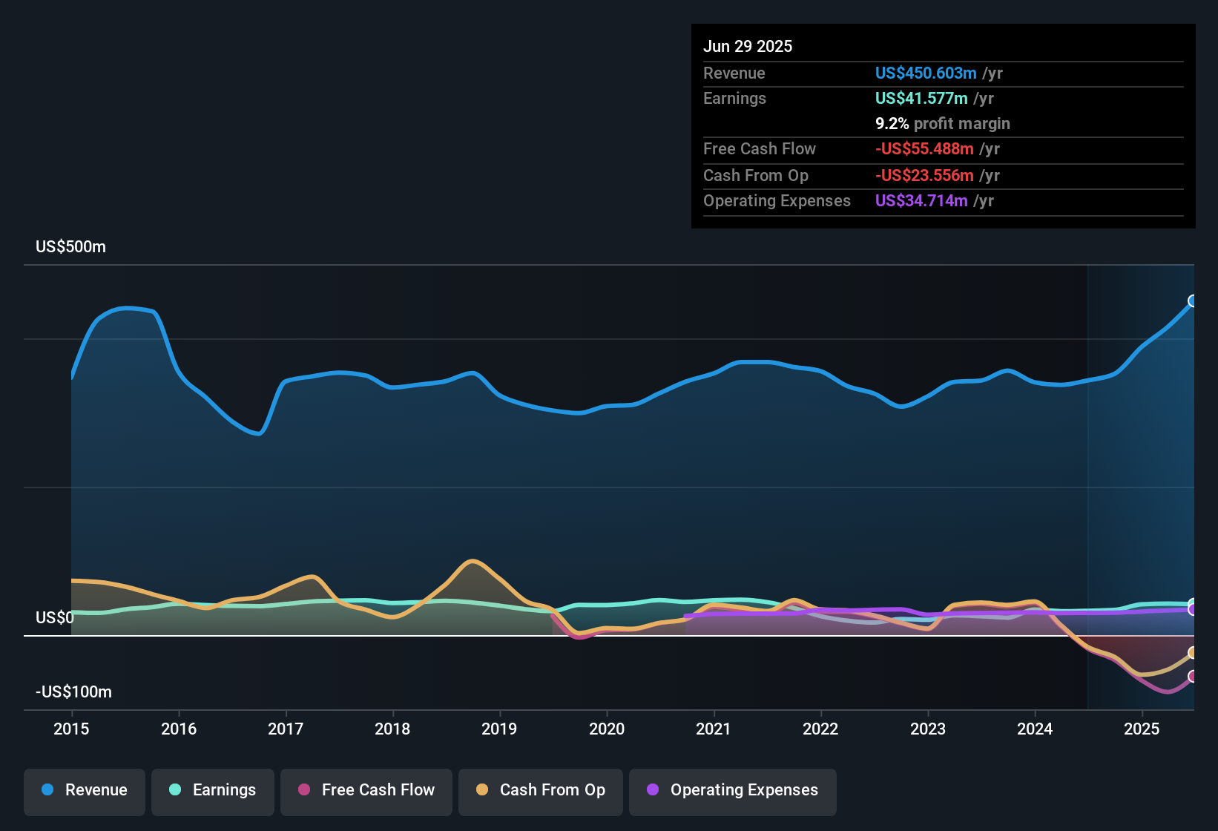
Task: Toggle the Cash From Op legend series
Action: [x=541, y=790]
